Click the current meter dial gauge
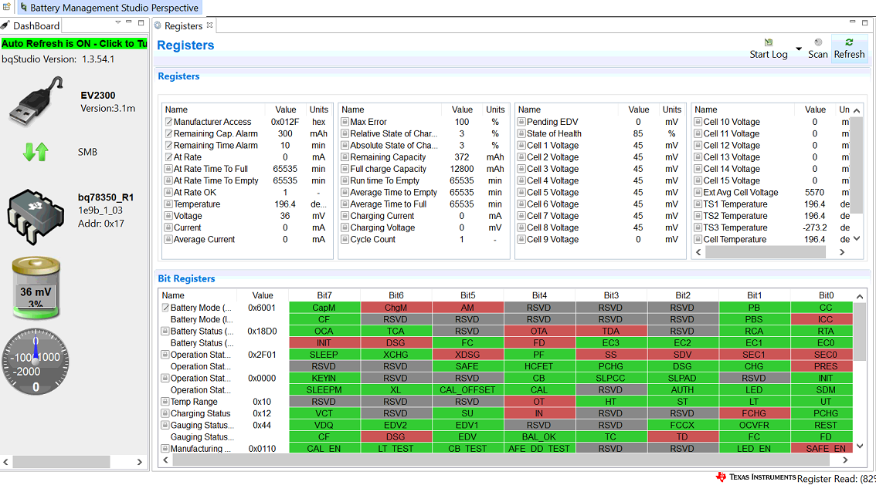This screenshot has width=876, height=485. pyautogui.click(x=36, y=362)
